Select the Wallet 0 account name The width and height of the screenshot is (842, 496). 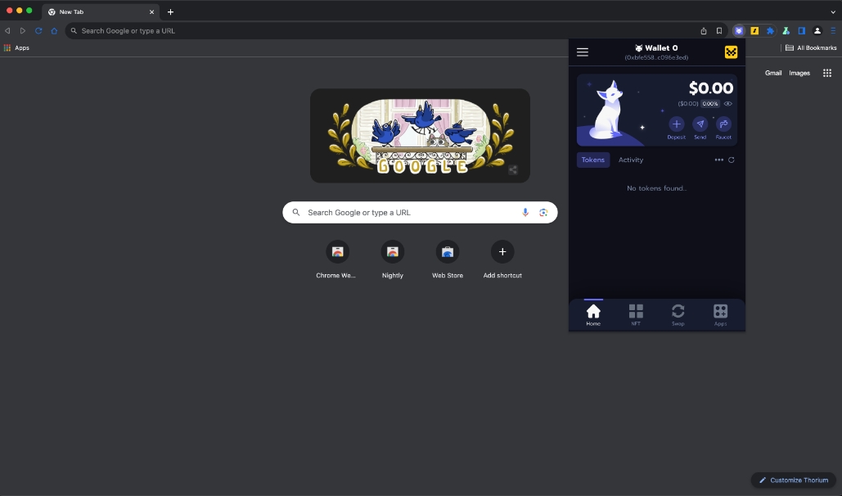[656, 47]
